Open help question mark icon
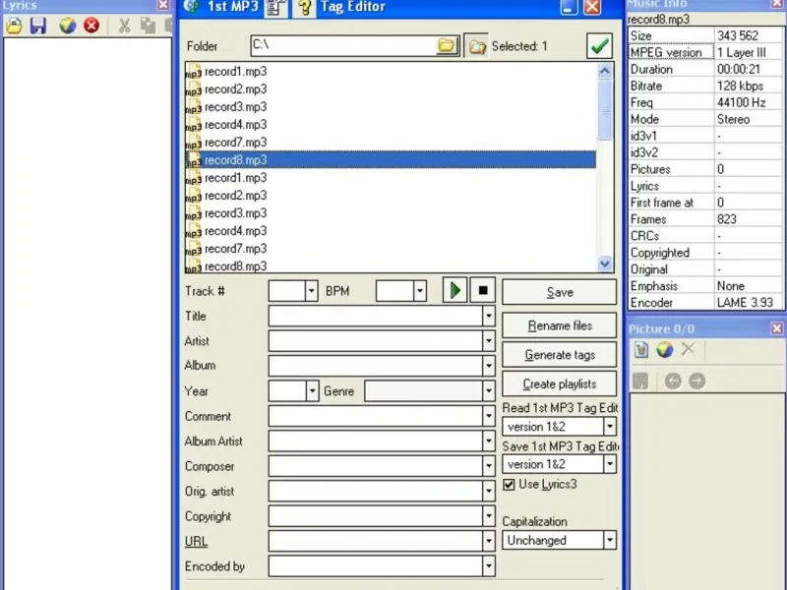Screen dimensions: 787x590 click(x=304, y=7)
